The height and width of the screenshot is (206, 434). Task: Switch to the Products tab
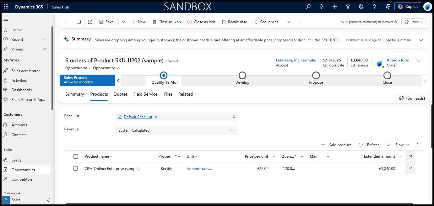[x=99, y=94]
